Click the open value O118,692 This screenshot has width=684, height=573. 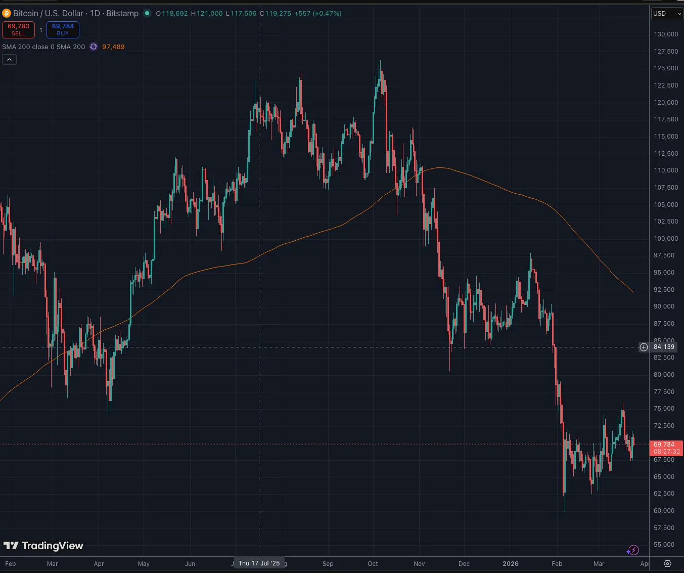(172, 14)
